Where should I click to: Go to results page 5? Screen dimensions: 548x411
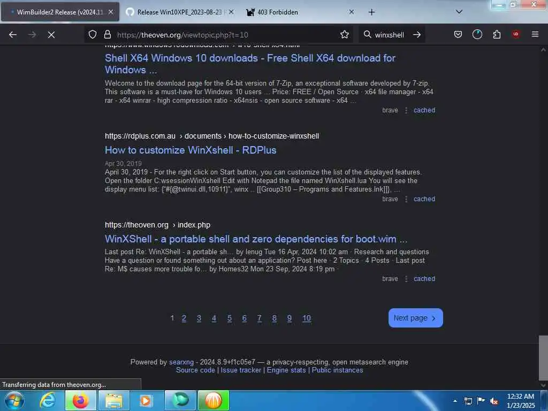[x=229, y=318]
